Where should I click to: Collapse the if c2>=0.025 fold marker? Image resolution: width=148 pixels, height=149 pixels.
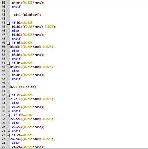coord(8,115)
